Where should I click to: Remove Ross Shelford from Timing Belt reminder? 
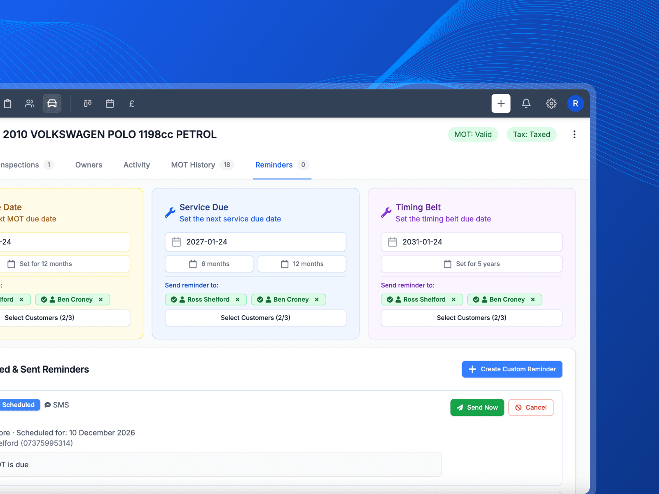(453, 300)
